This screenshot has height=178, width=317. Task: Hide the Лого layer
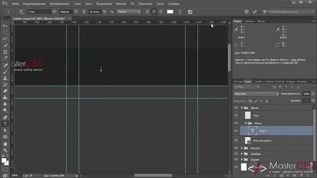[236, 115]
